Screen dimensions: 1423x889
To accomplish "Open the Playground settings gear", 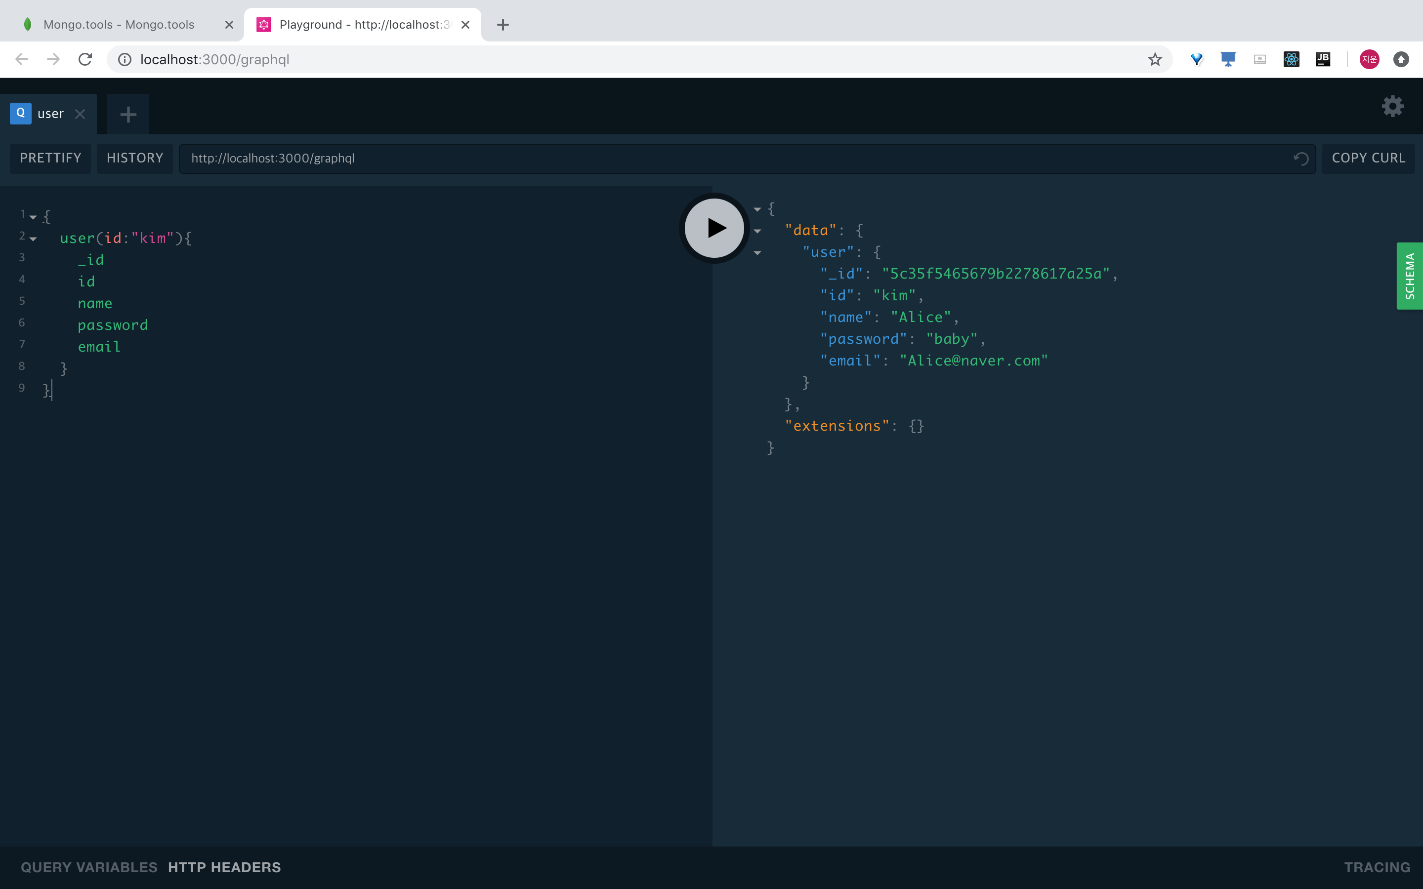I will click(x=1392, y=106).
